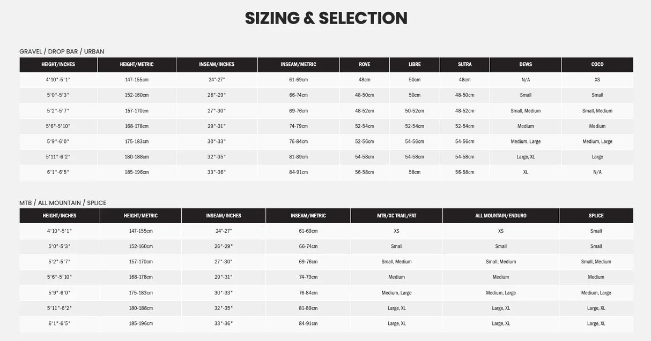
Task: Select the MTB/XC TRAIL/FAT column header
Action: point(396,216)
